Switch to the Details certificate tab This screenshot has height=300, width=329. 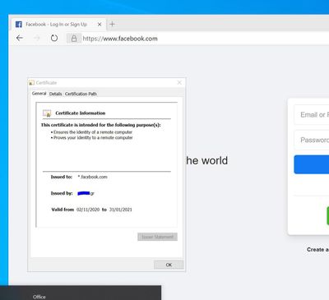point(55,94)
